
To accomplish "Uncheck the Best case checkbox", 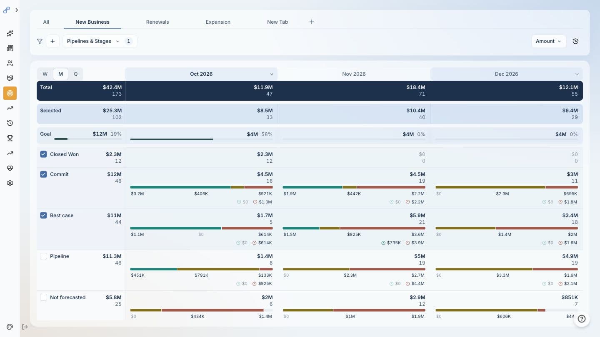I will (x=43, y=216).
